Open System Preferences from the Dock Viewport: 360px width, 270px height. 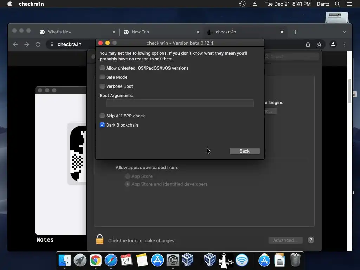pyautogui.click(x=173, y=260)
